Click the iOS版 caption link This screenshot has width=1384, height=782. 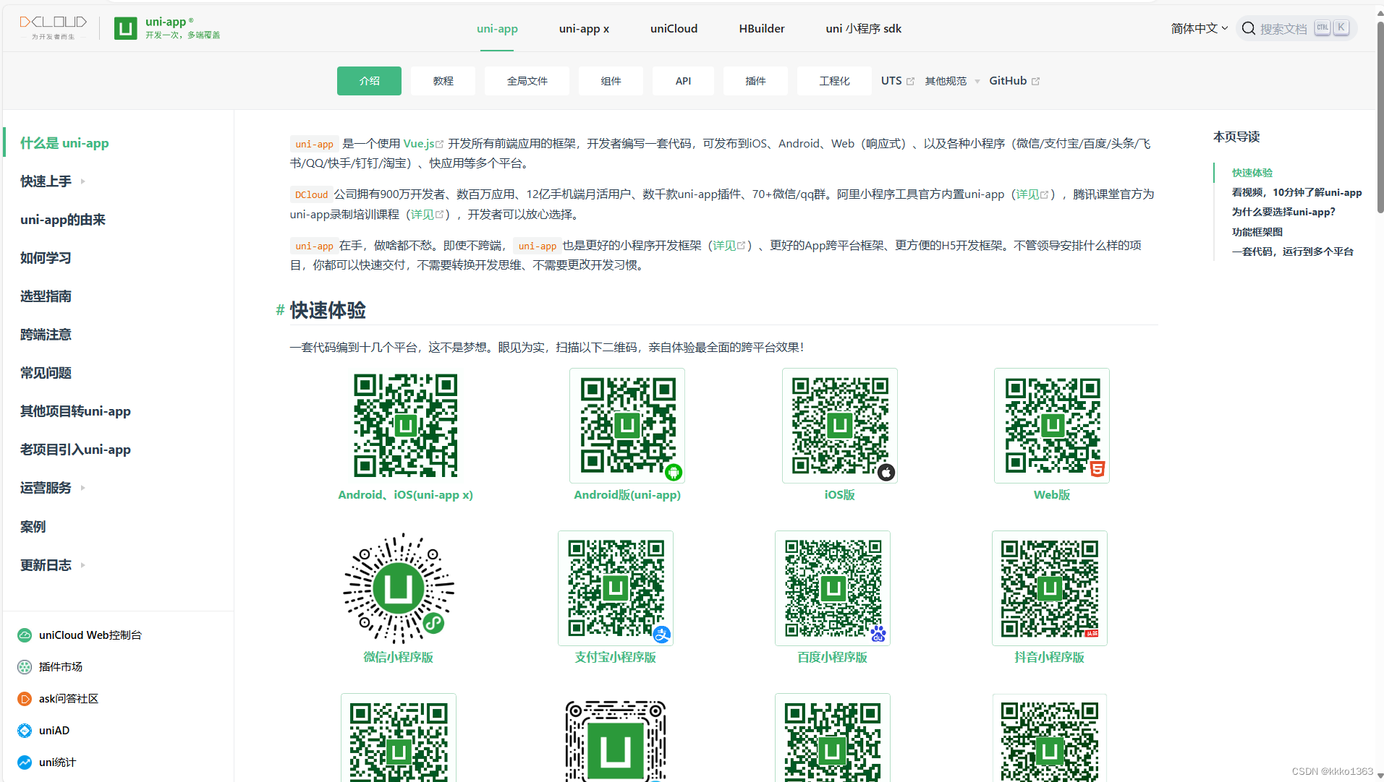[x=840, y=495]
